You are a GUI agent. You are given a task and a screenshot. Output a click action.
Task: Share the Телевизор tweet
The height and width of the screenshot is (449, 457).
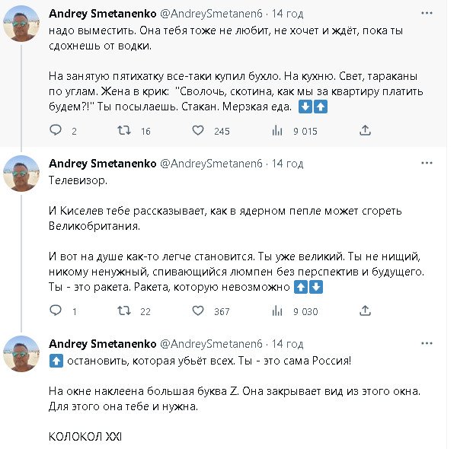pyautogui.click(x=365, y=310)
